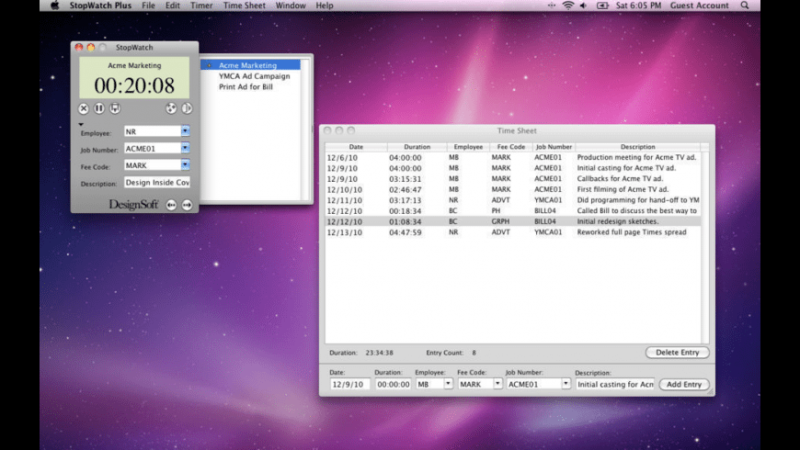Select the Initial redesign sketches row

(x=513, y=221)
